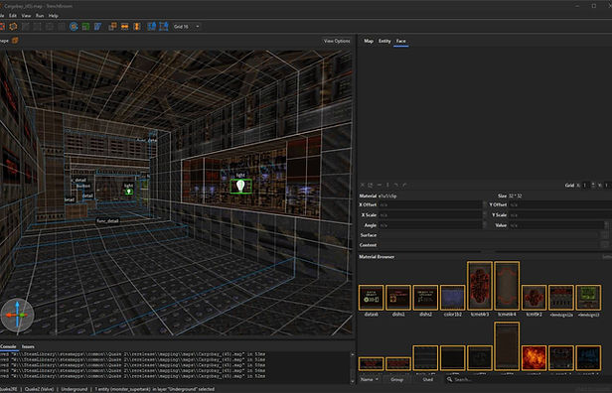Select the dish2 material thumbnail

[425, 298]
